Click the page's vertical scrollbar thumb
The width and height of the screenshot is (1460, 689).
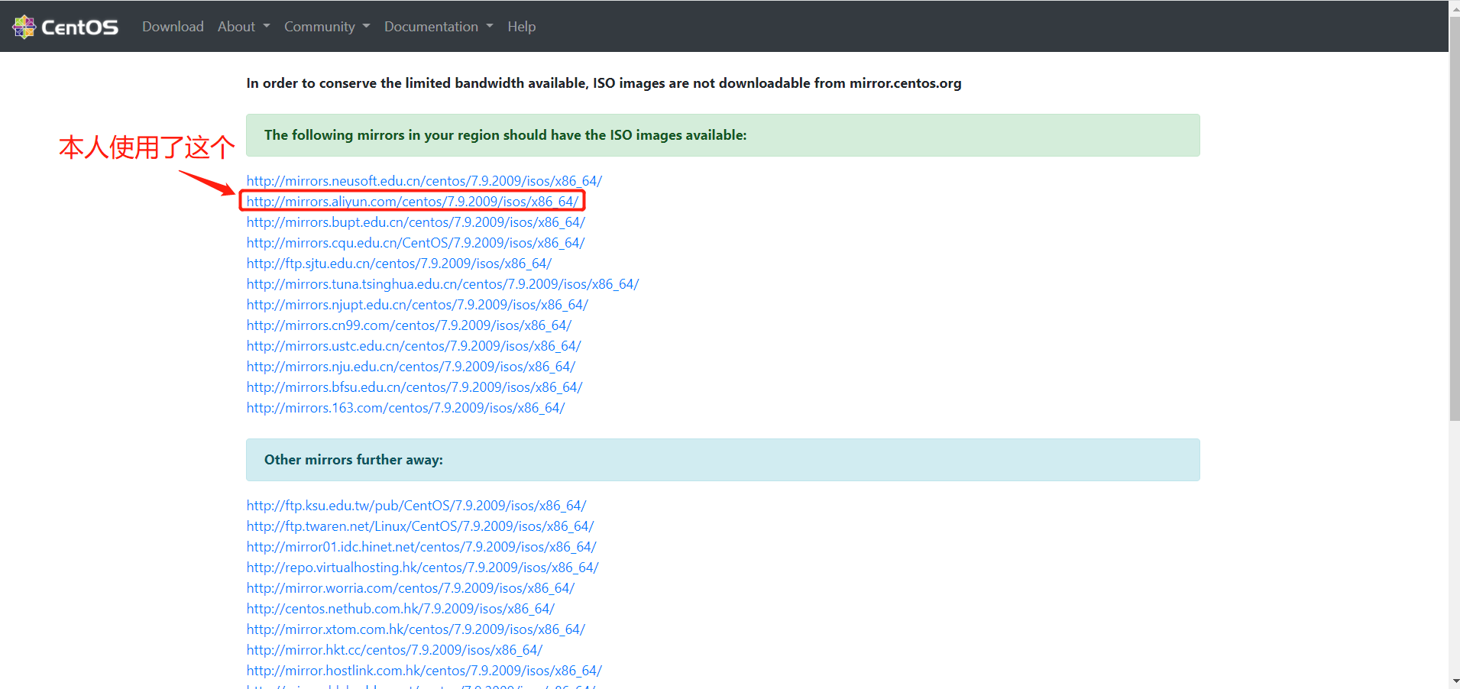tap(1454, 218)
